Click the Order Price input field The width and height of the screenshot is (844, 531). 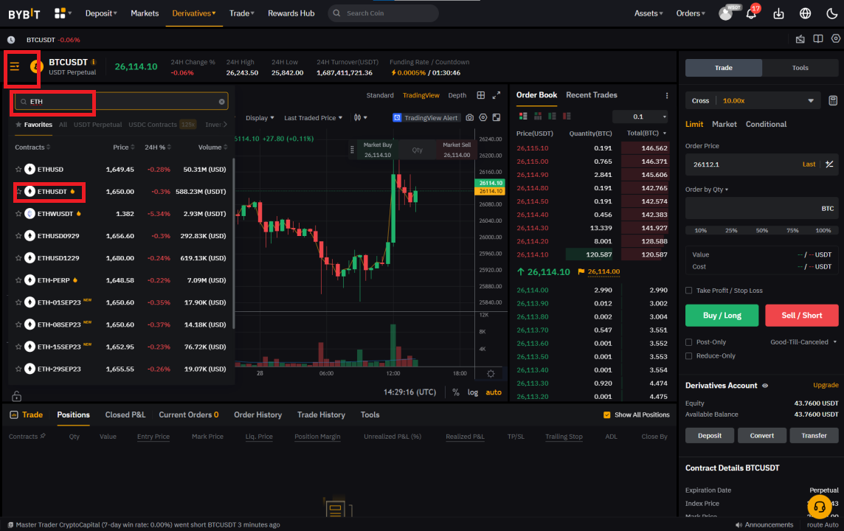pos(761,164)
